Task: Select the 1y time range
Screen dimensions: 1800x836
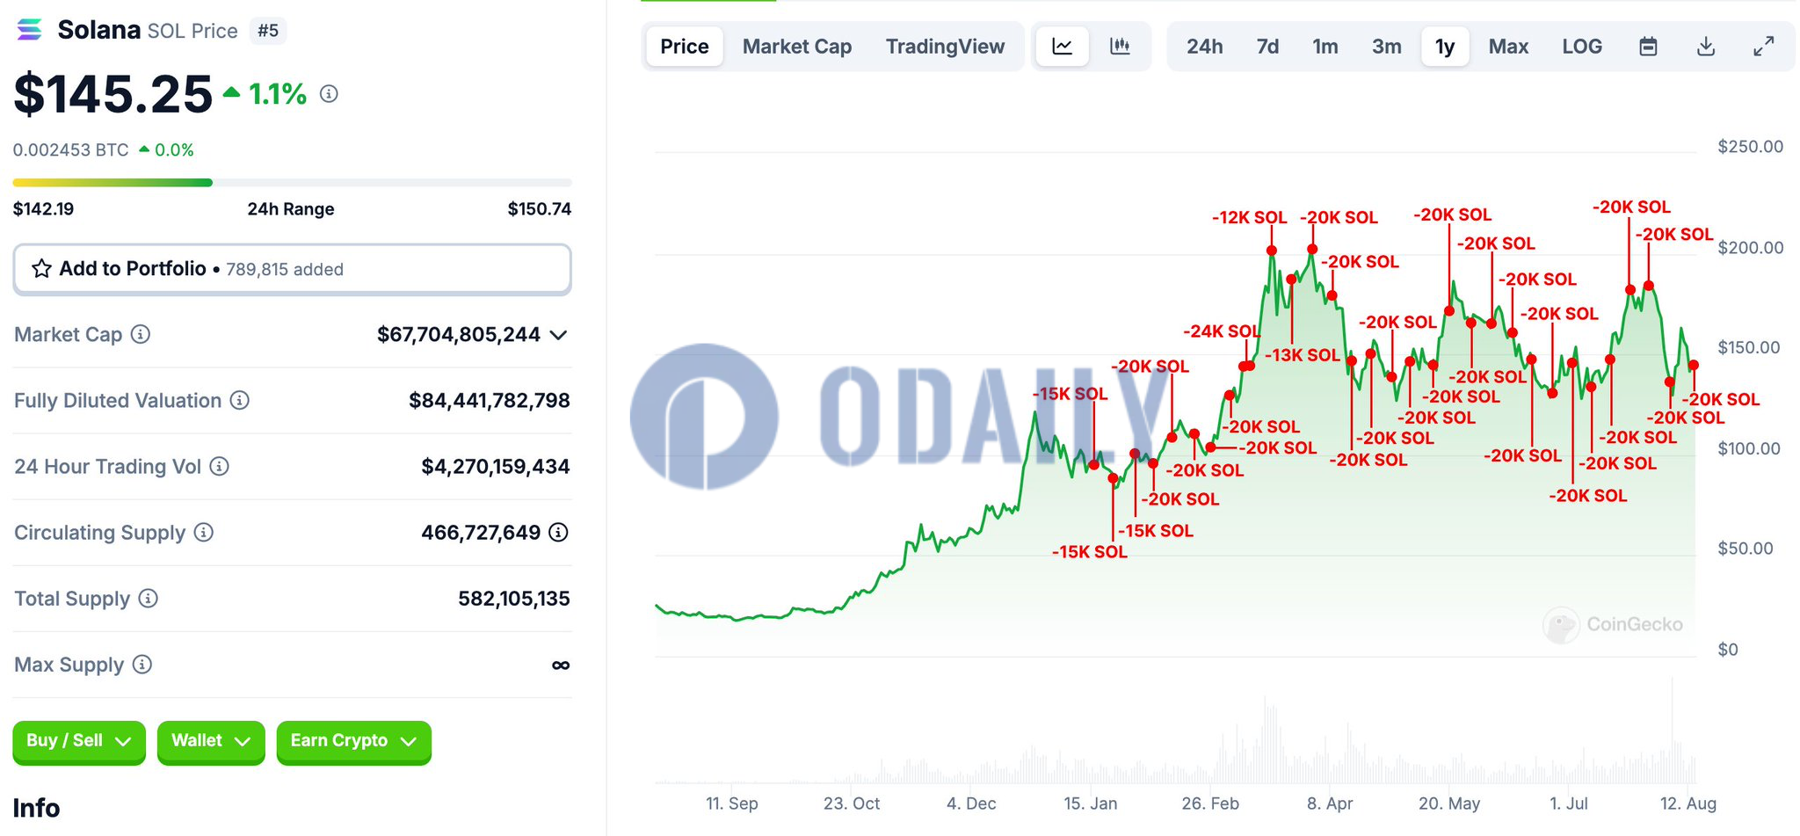Action: coord(1445,47)
